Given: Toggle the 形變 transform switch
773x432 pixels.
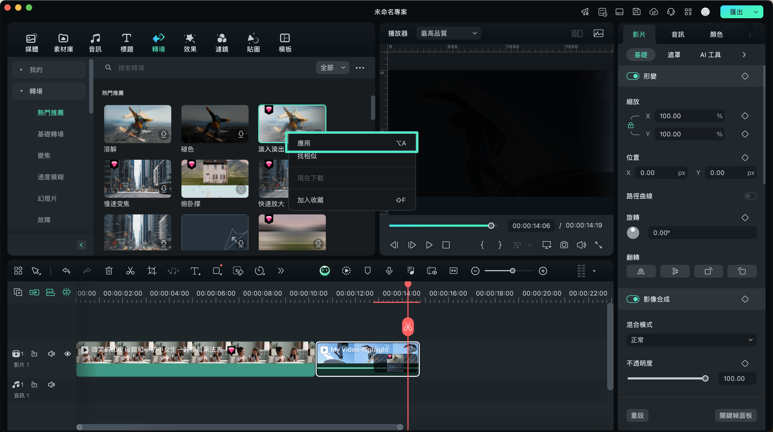Looking at the screenshot, I should [633, 76].
